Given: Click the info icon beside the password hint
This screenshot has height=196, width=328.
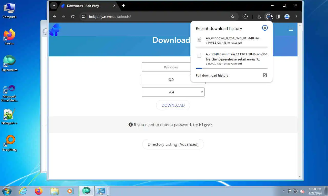Looking at the screenshot, I should coord(131,125).
